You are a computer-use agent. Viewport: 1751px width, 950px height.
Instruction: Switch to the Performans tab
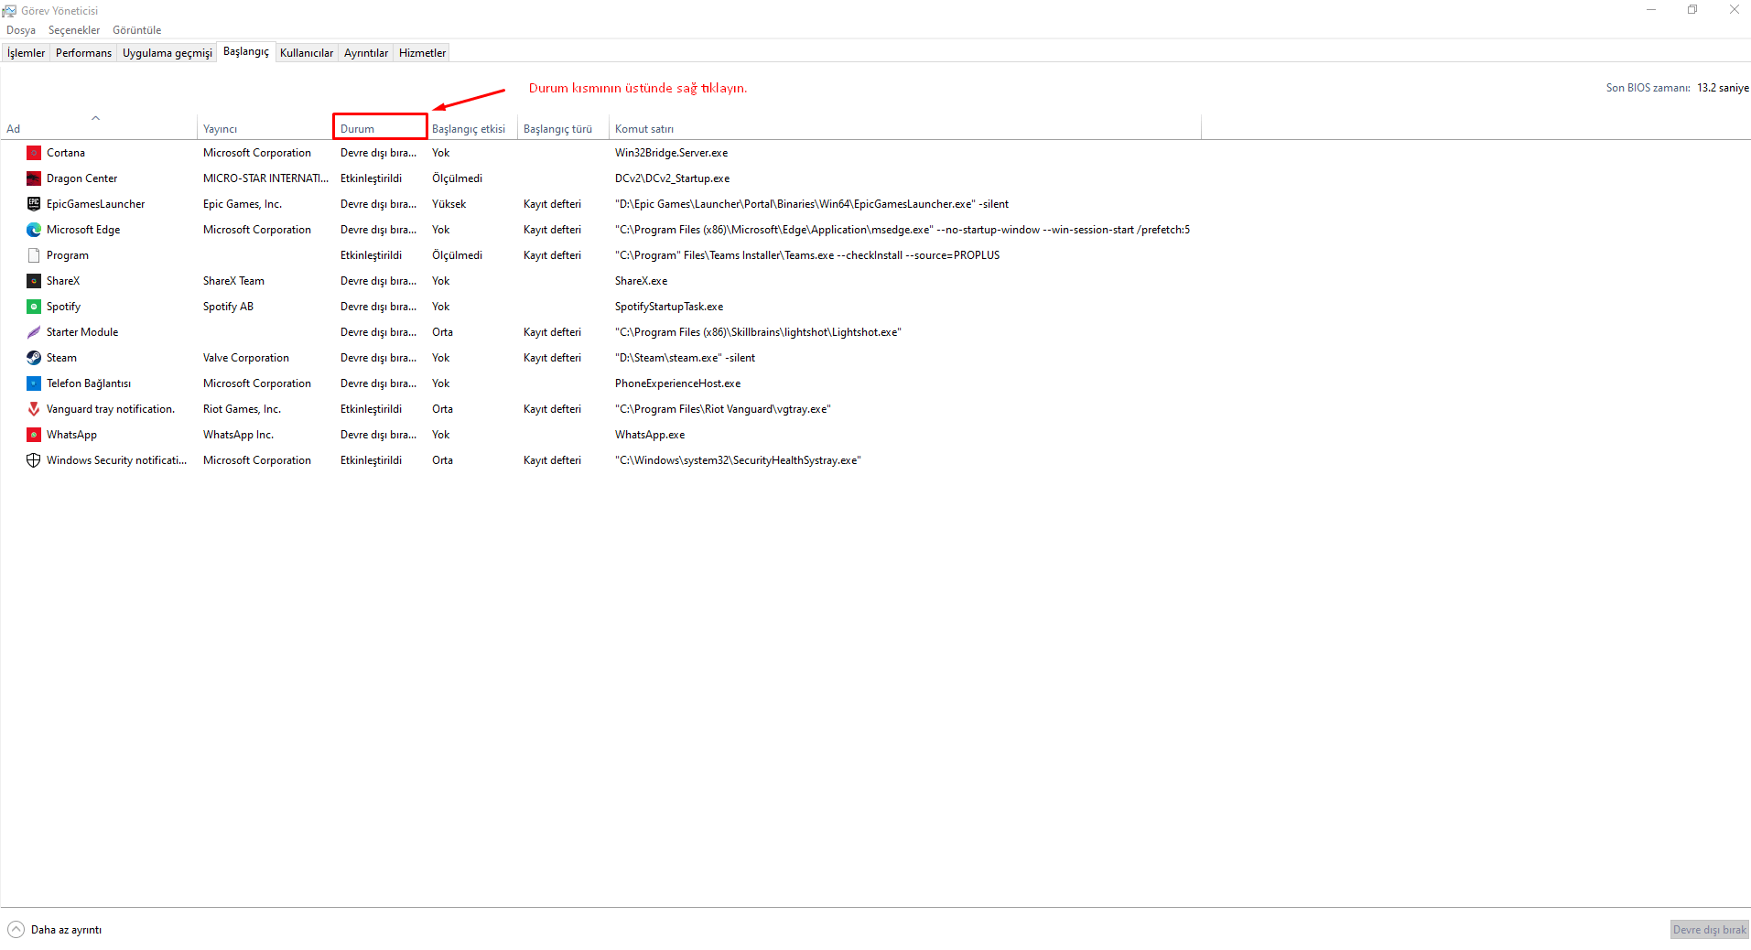click(83, 53)
